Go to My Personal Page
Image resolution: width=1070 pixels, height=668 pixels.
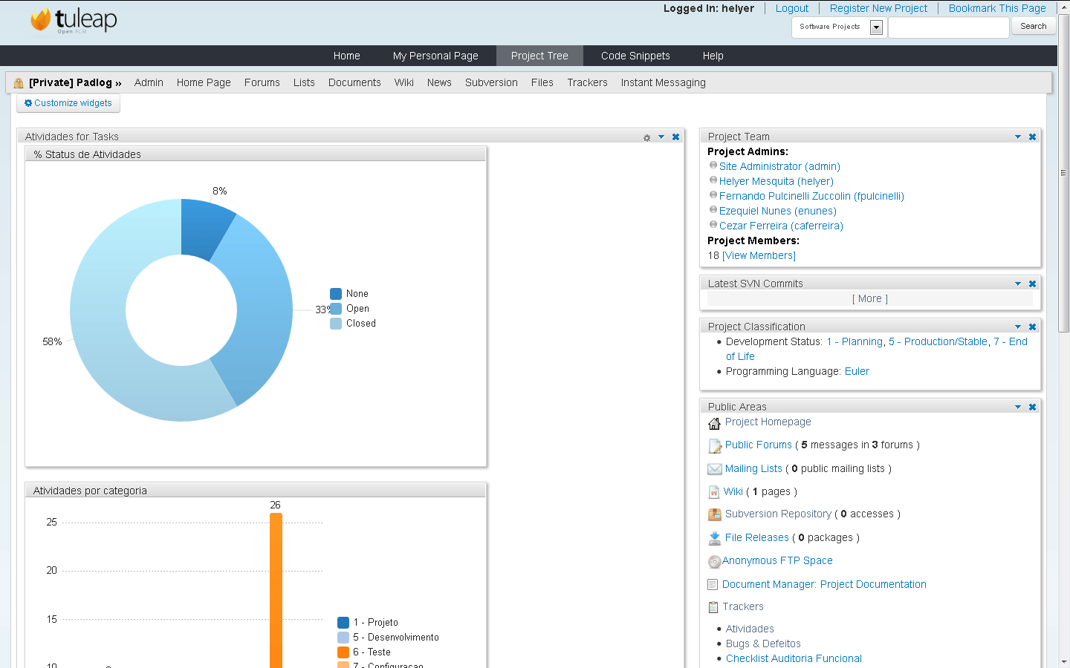(x=435, y=56)
